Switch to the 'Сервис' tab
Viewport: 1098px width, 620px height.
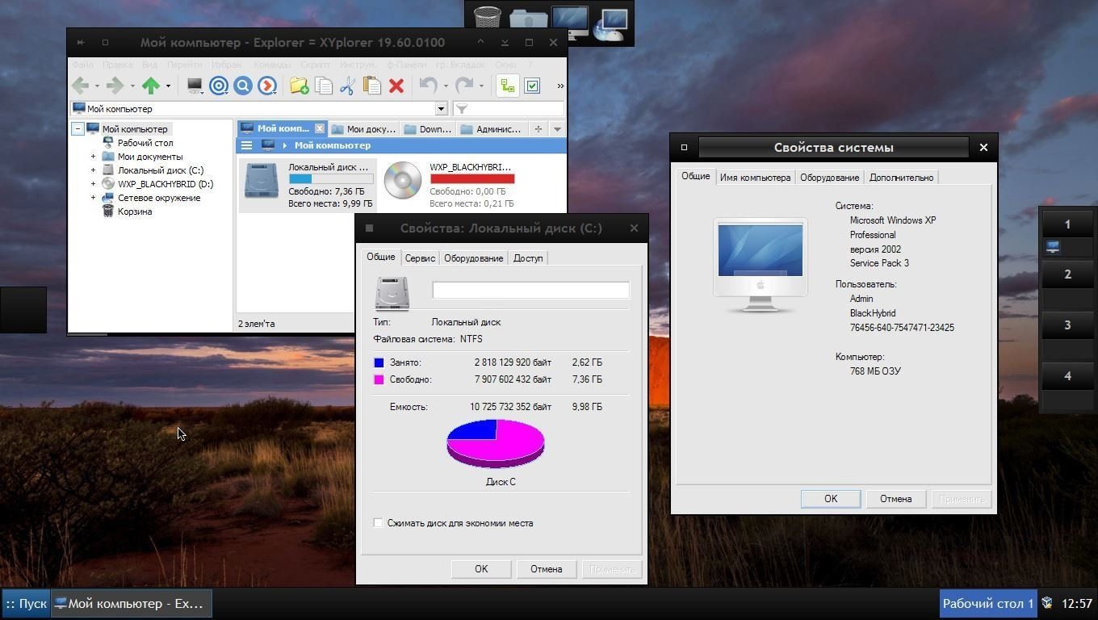coord(420,258)
